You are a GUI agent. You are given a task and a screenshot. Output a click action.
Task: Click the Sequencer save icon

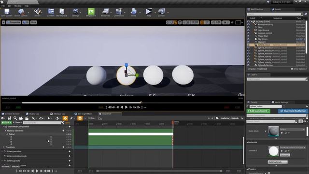[x=9, y=118]
